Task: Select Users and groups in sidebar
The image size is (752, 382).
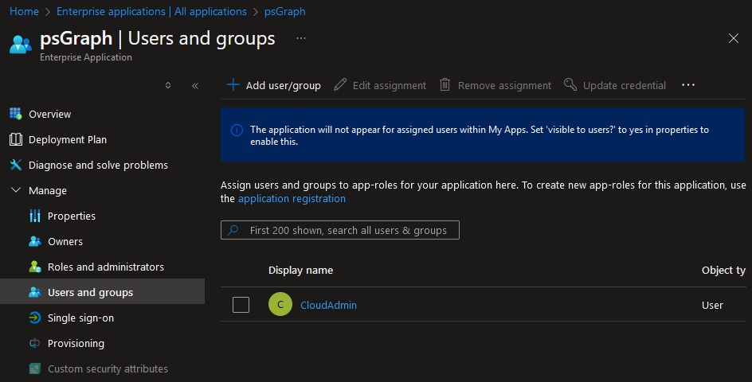Action: coord(102,291)
